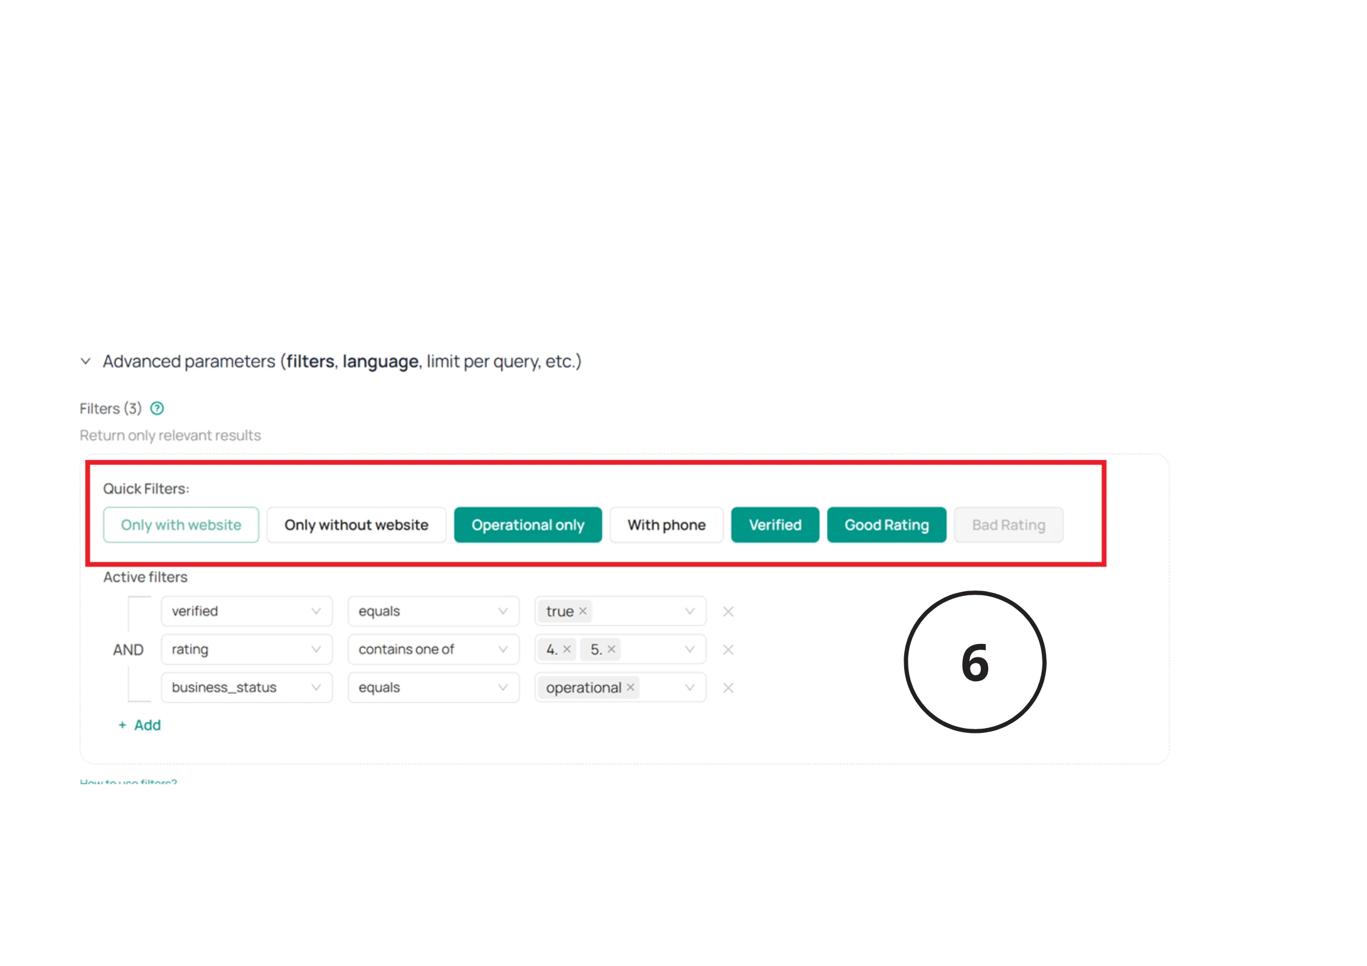Delete the verified filter row

point(728,612)
